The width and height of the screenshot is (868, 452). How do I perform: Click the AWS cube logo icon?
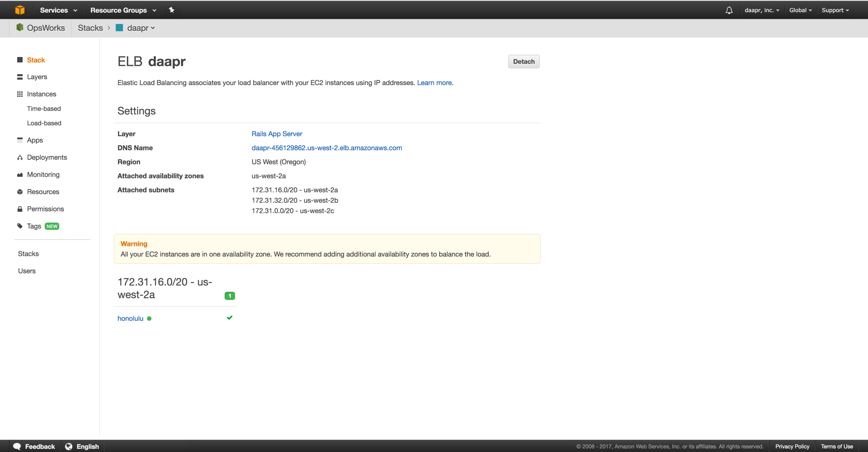click(20, 10)
